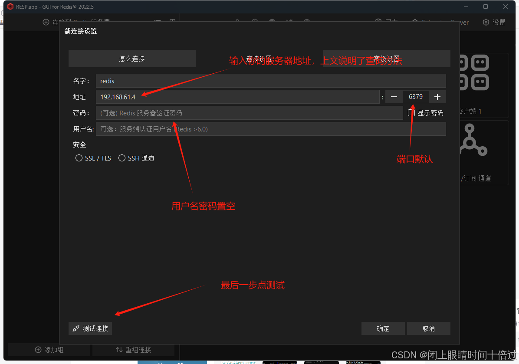The width and height of the screenshot is (519, 364).
Task: Open the 订阅通道 network icon card
Action: click(473, 140)
